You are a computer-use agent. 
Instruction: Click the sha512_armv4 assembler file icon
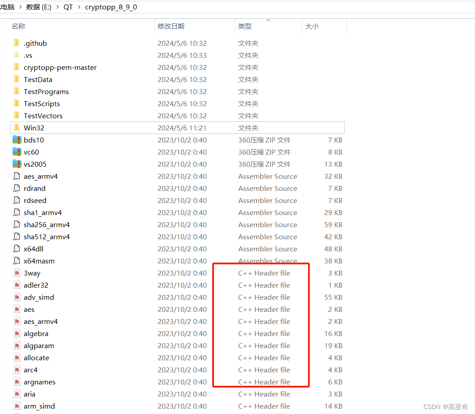point(17,237)
